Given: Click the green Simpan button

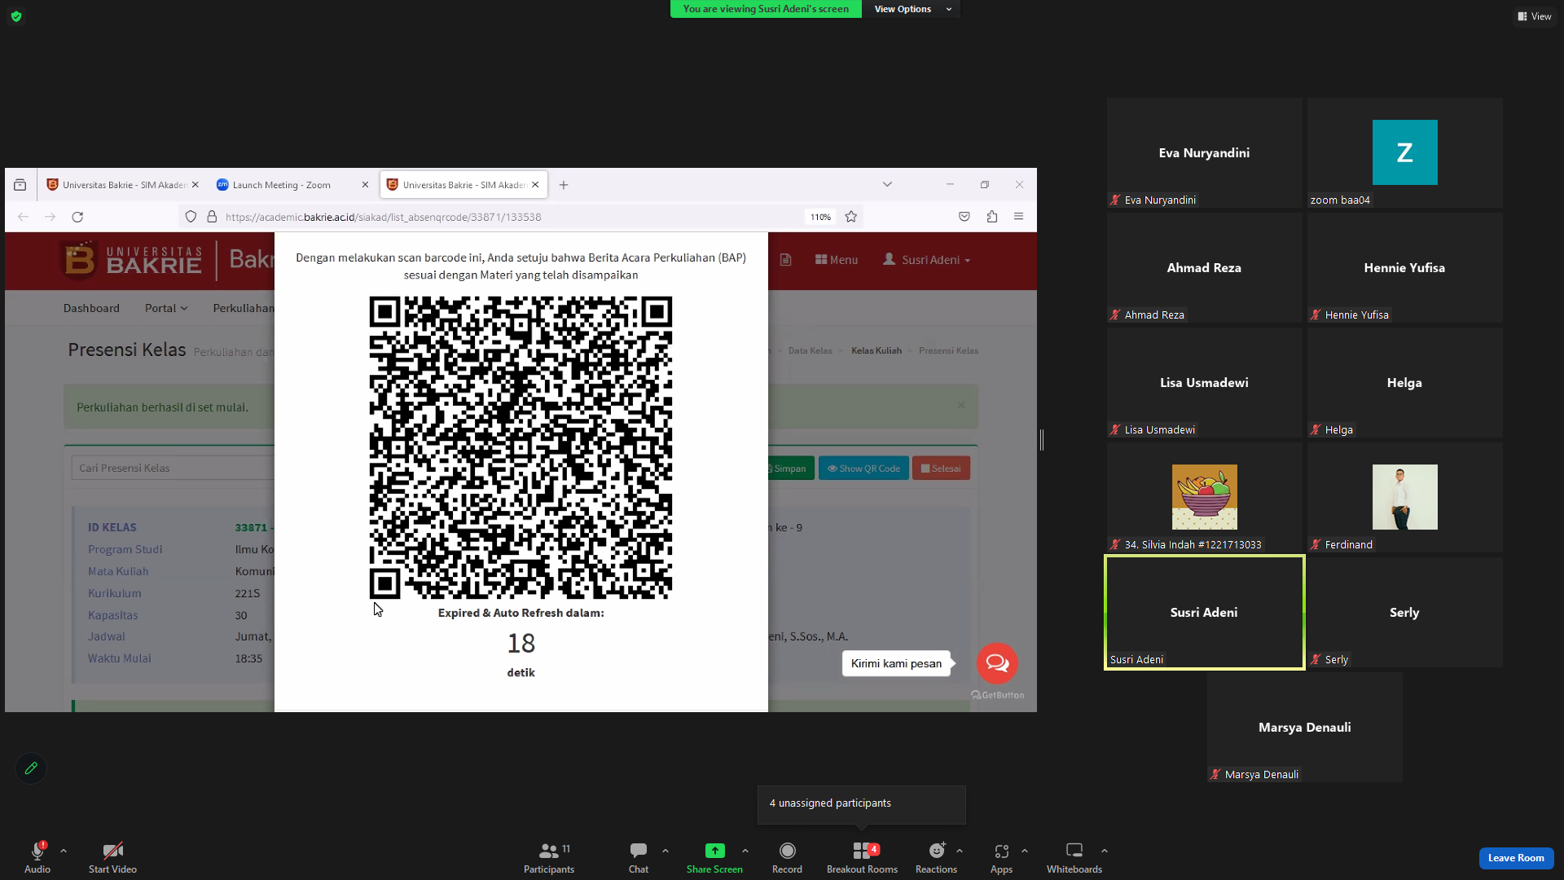Looking at the screenshot, I should pyautogui.click(x=790, y=469).
